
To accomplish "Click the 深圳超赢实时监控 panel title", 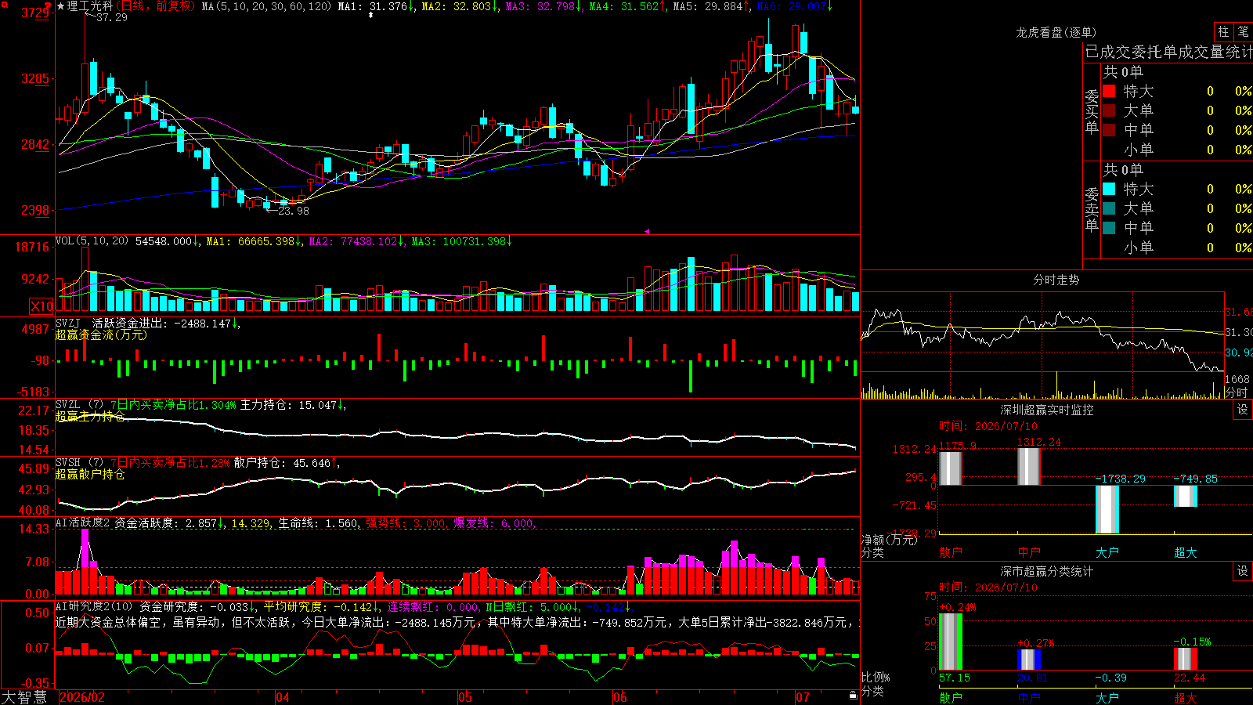I will 1047,410.
